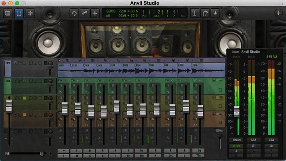Toggle the switch at olive track's right end
The image size is (286, 161).
(218, 98)
